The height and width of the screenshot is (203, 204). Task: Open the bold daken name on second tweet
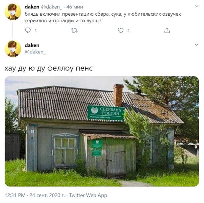click(x=32, y=45)
